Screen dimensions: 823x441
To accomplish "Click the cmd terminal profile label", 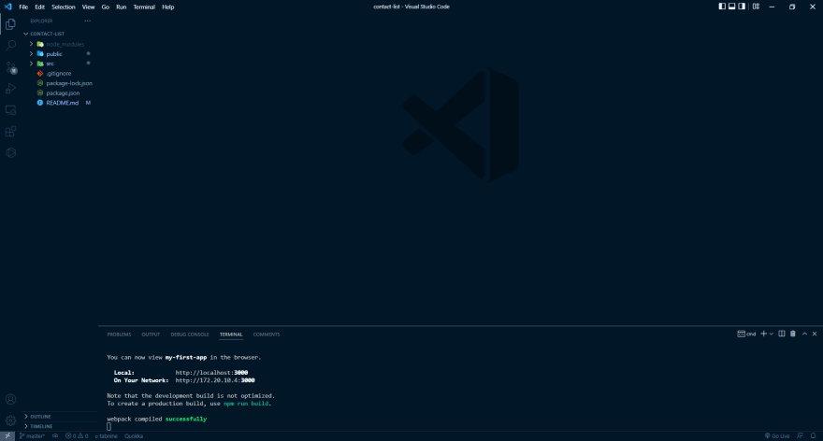I will [746, 334].
